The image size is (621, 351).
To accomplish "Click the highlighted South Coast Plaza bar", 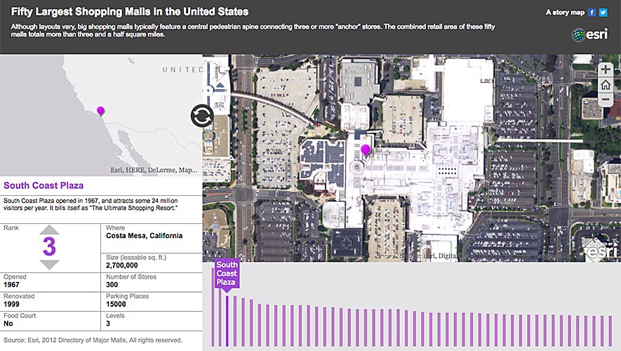I will [227, 321].
